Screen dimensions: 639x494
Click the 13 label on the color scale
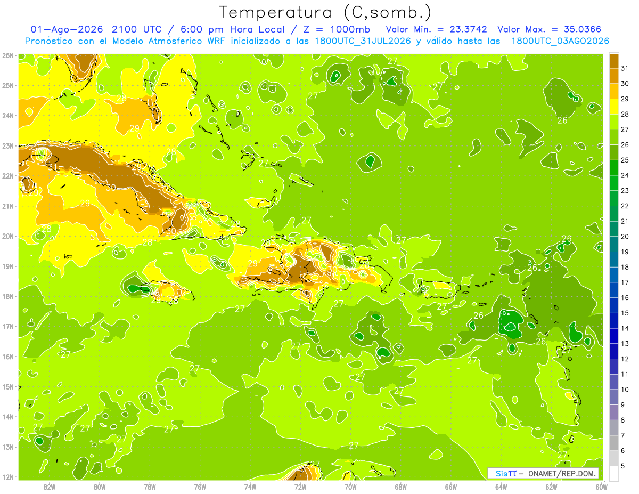(x=625, y=344)
